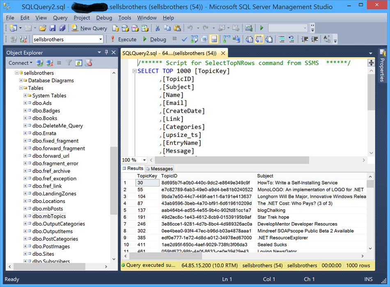Click the Execute button
Viewport: 390px width, 287px height.
pos(124,39)
